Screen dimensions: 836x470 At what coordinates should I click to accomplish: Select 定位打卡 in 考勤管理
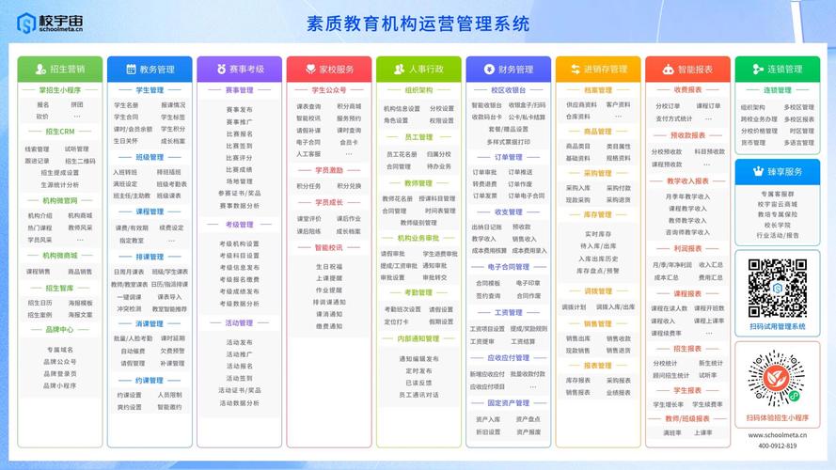397,321
